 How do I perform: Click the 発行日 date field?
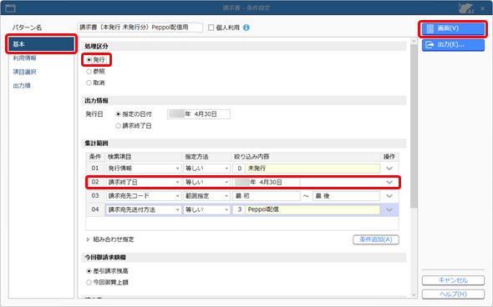coord(199,114)
